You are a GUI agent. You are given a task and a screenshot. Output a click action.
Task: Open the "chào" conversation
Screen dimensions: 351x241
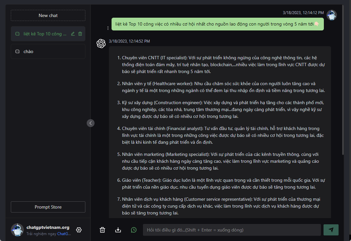coord(48,51)
